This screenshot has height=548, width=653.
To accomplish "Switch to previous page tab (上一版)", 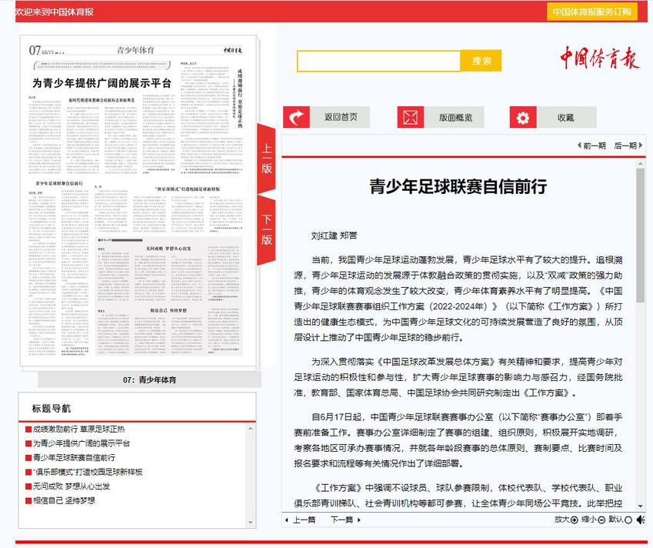I will pyautogui.click(x=266, y=158).
